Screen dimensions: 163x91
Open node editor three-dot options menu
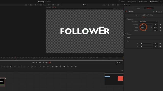(122, 71)
